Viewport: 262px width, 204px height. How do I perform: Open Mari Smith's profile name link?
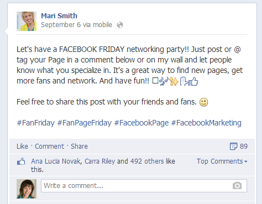(59, 16)
